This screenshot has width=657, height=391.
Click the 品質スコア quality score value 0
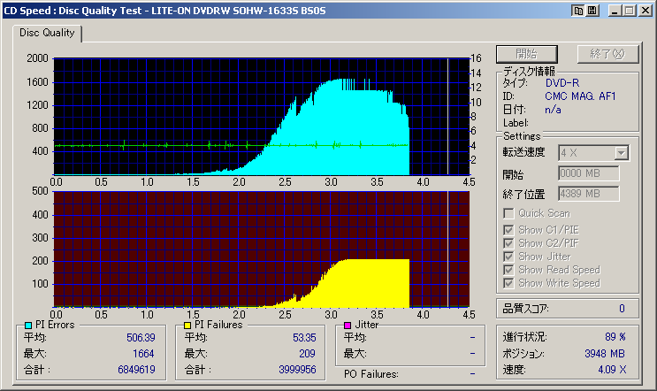[622, 309]
